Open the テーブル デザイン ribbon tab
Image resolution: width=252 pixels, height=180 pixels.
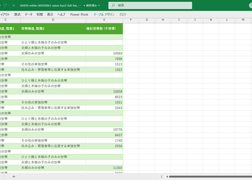(x=104, y=14)
